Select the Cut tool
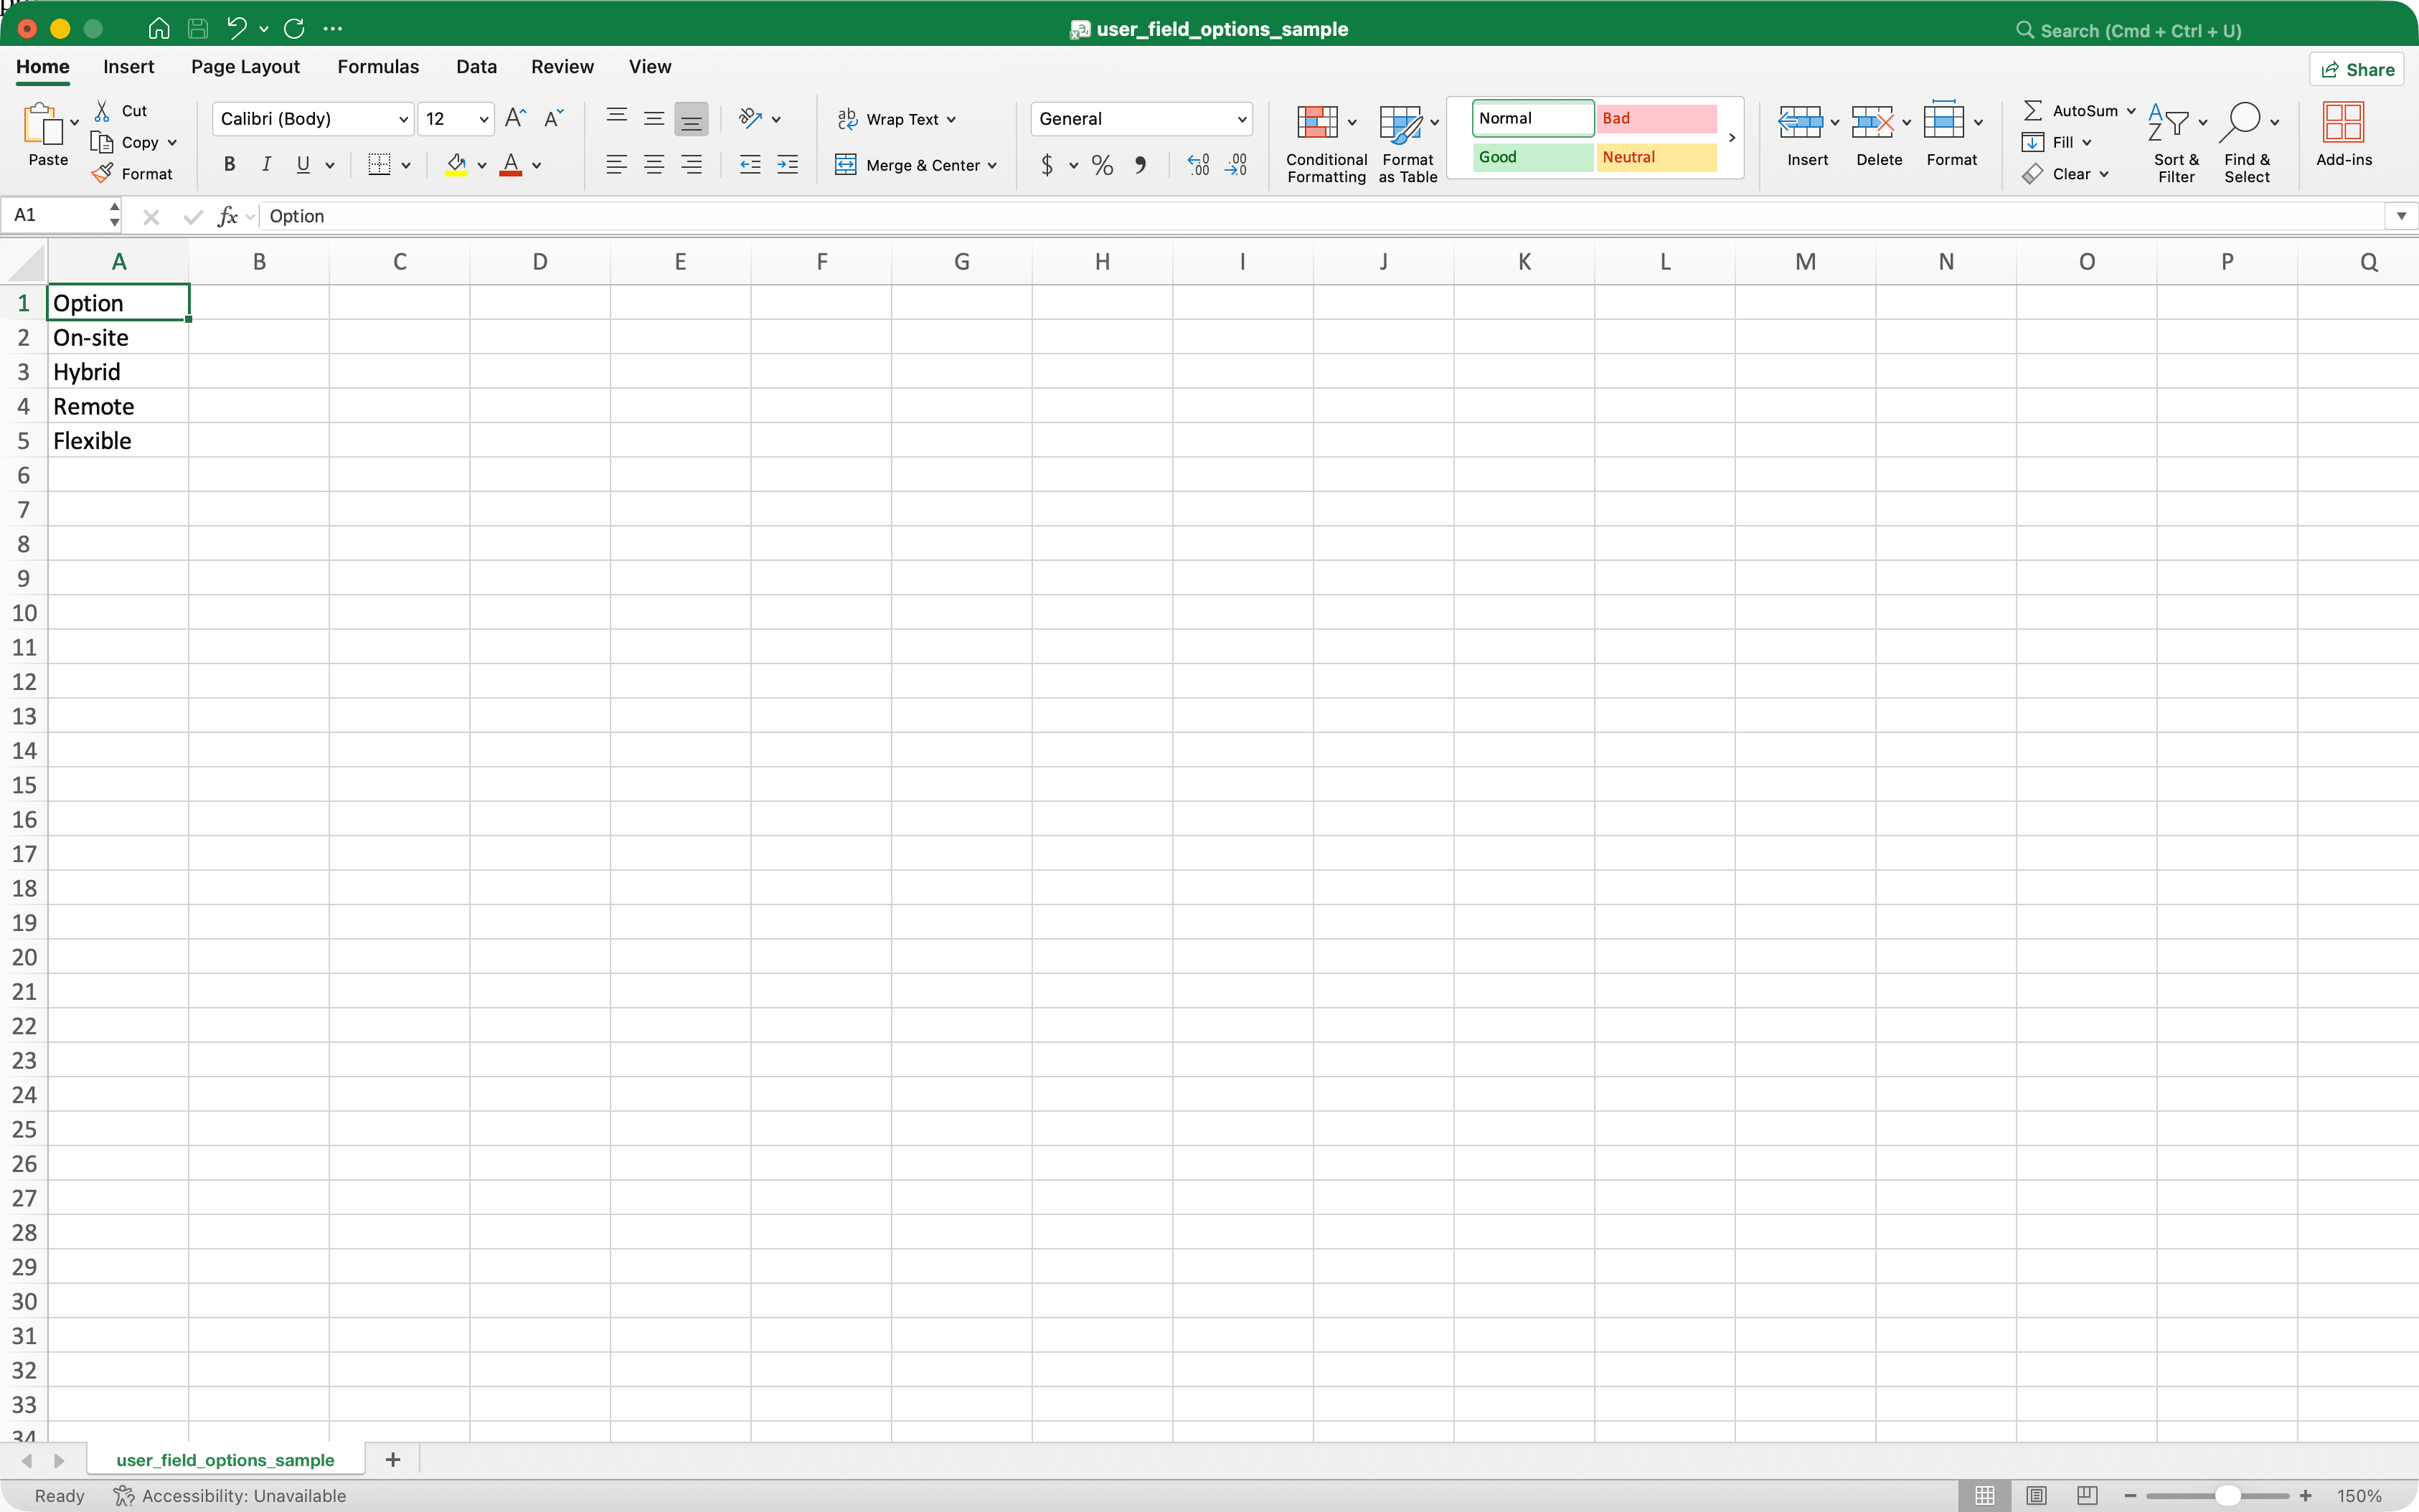 click(x=120, y=109)
